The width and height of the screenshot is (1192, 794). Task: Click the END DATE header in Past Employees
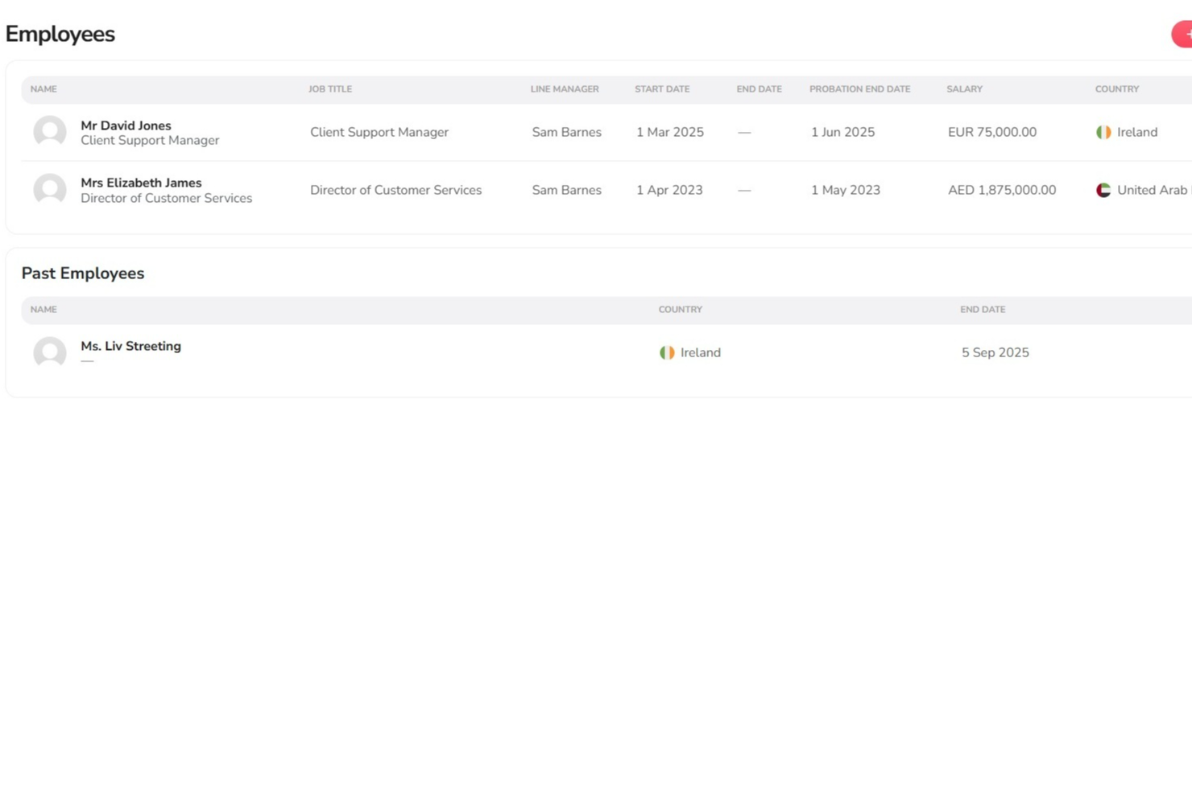pyautogui.click(x=982, y=309)
